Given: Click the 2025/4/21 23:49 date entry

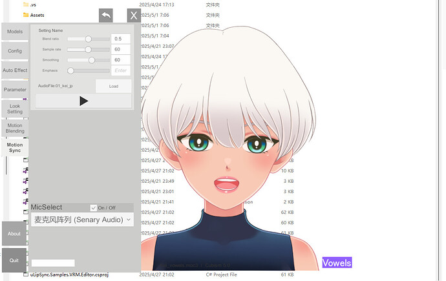Looking at the screenshot, I should pos(157,181).
